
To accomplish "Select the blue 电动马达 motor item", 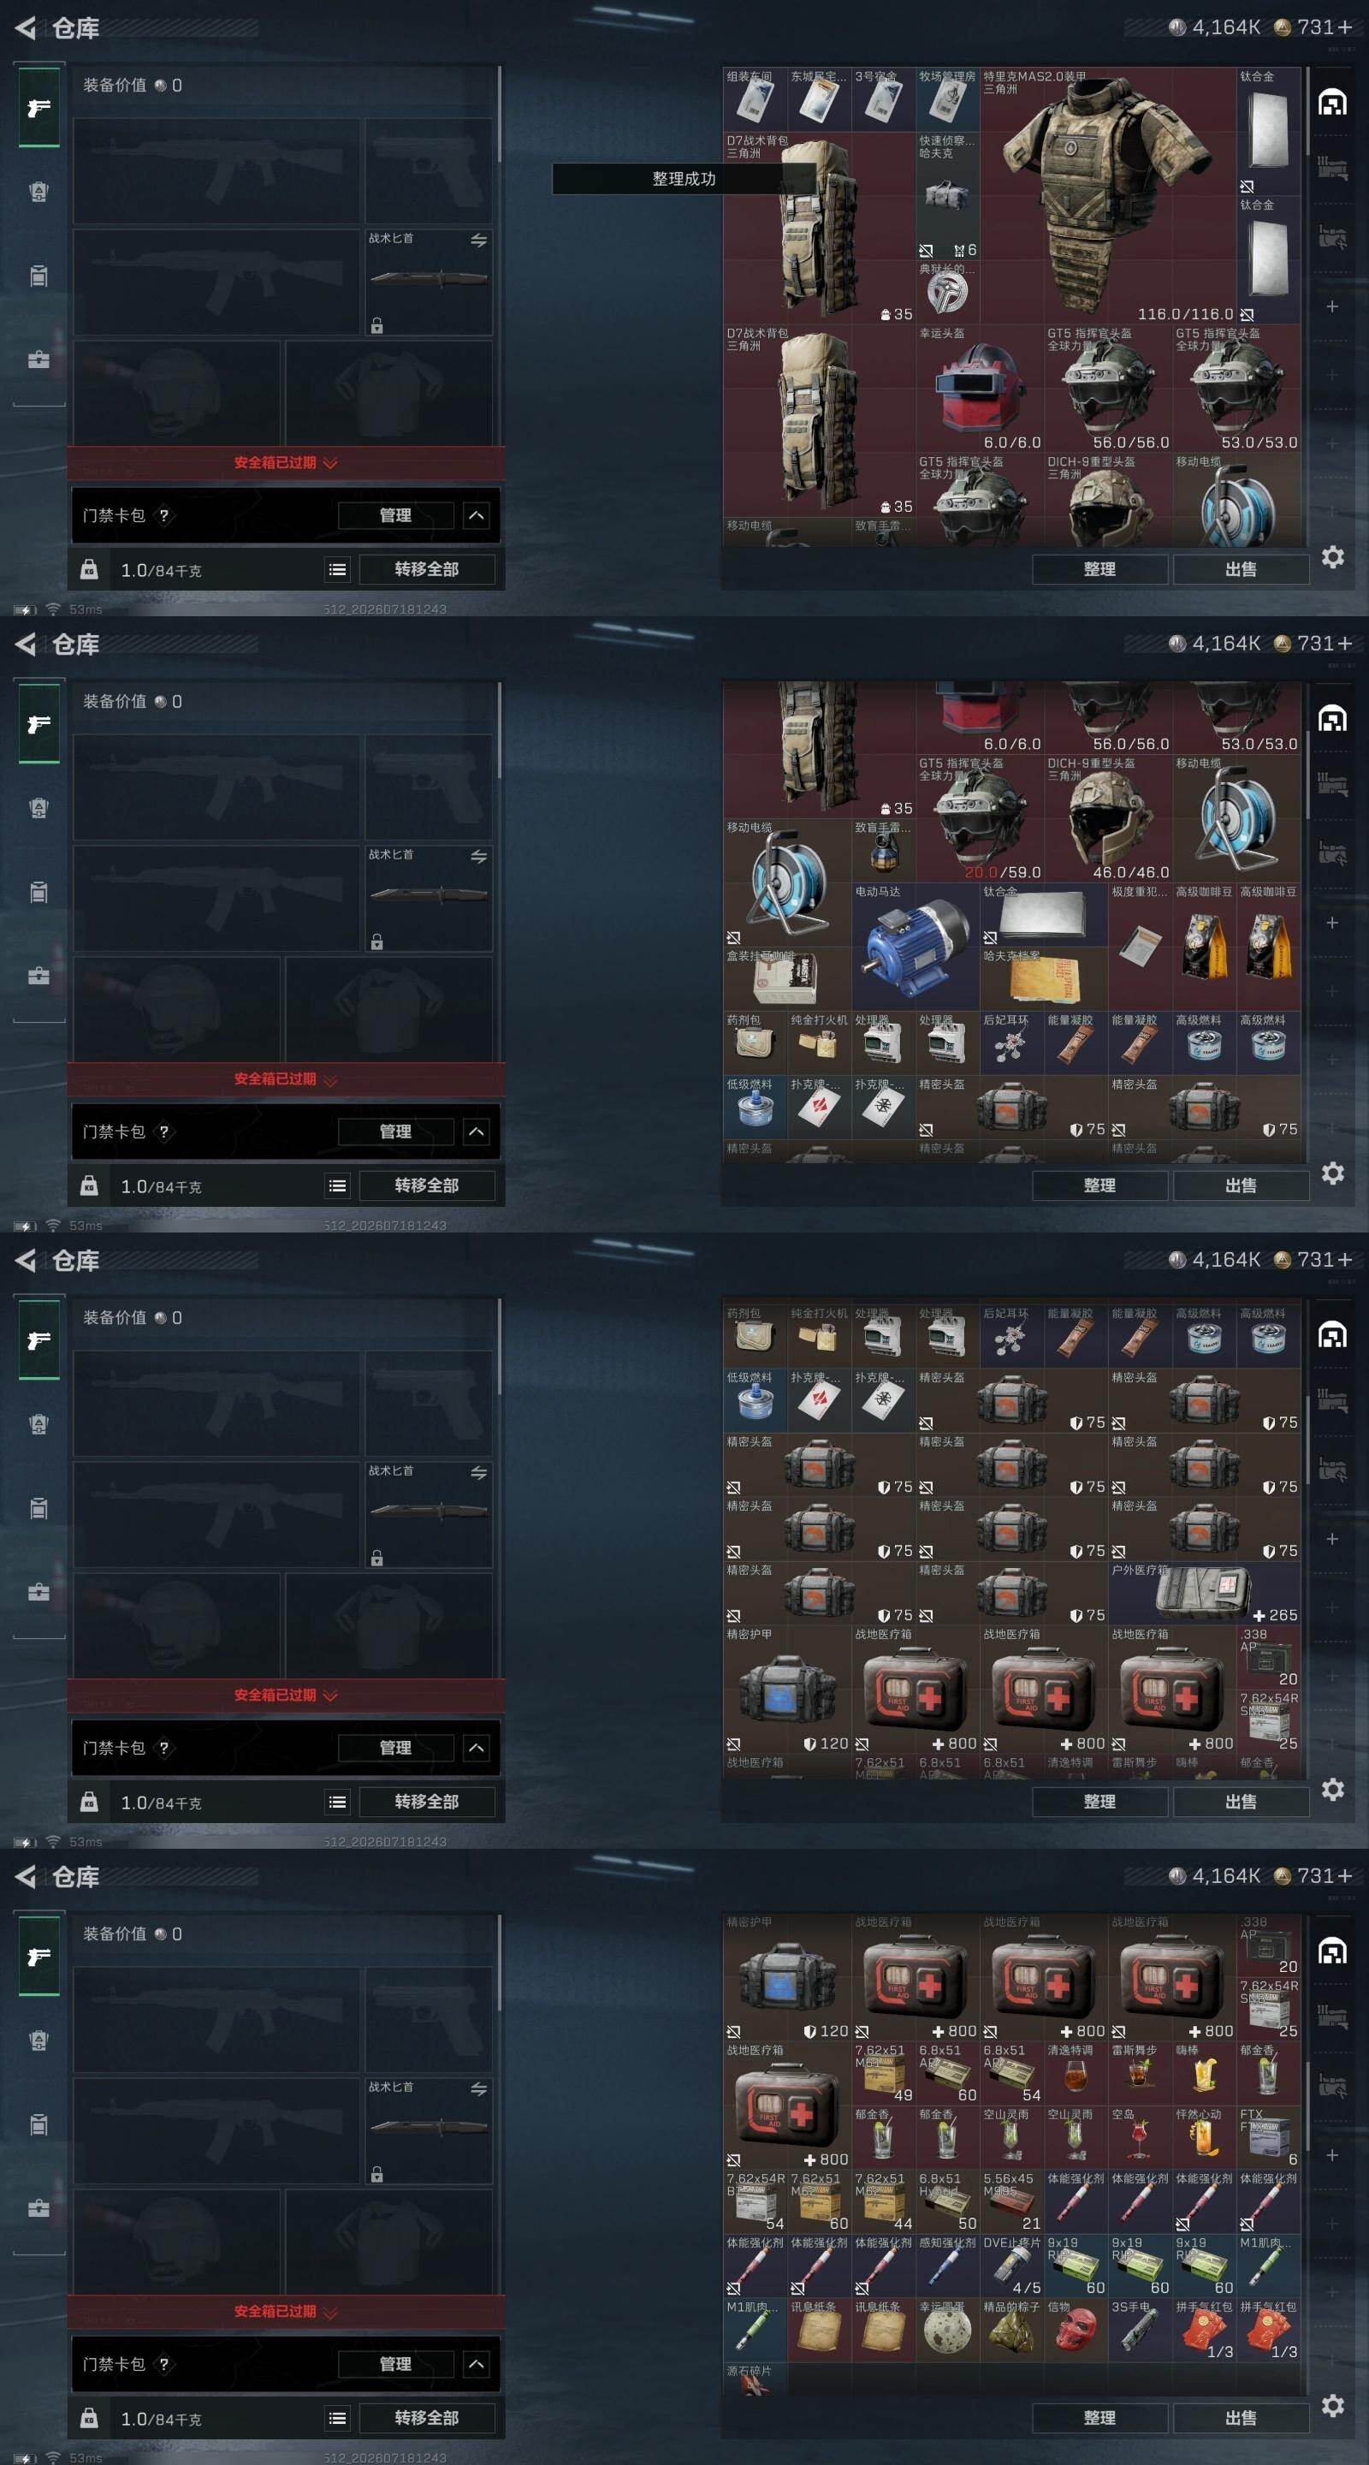I will click(x=916, y=947).
